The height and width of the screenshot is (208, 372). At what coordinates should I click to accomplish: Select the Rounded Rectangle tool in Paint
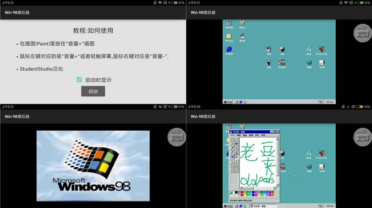point(236,170)
